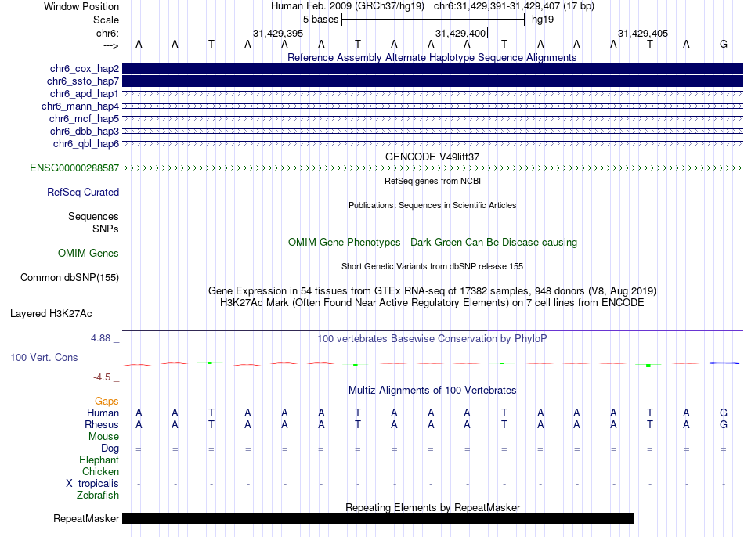
Task: Click the chr6_qbl_hap6 alignment arrow line
Action: pyautogui.click(x=432, y=144)
